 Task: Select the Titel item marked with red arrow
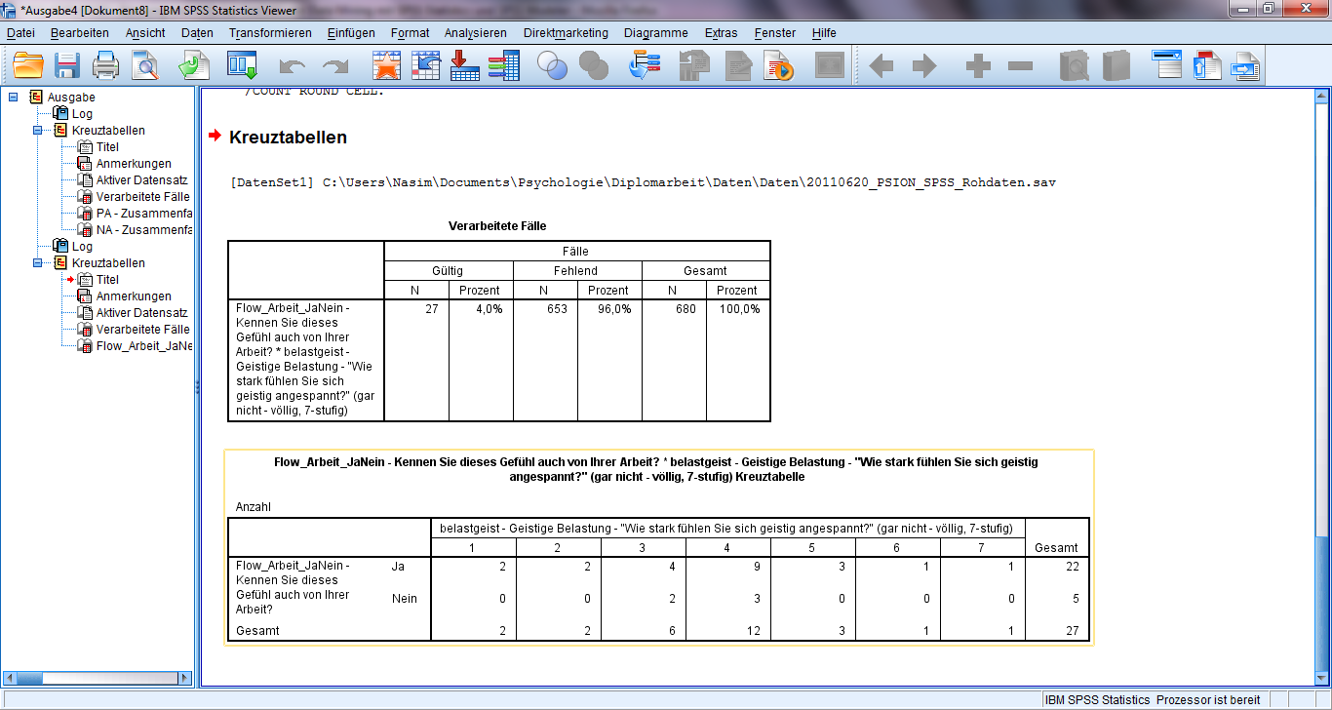(107, 280)
